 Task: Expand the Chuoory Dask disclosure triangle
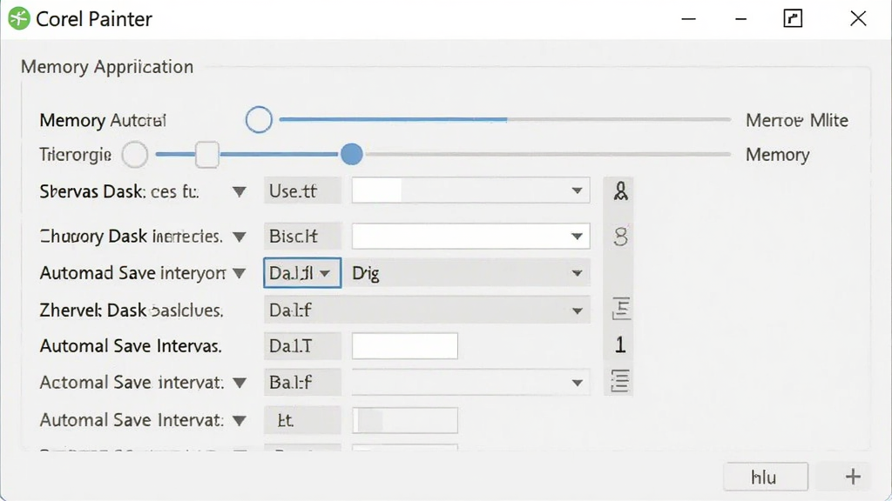click(x=240, y=237)
